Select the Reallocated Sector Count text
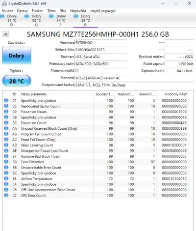This screenshot has width=196, height=231. click(40, 106)
